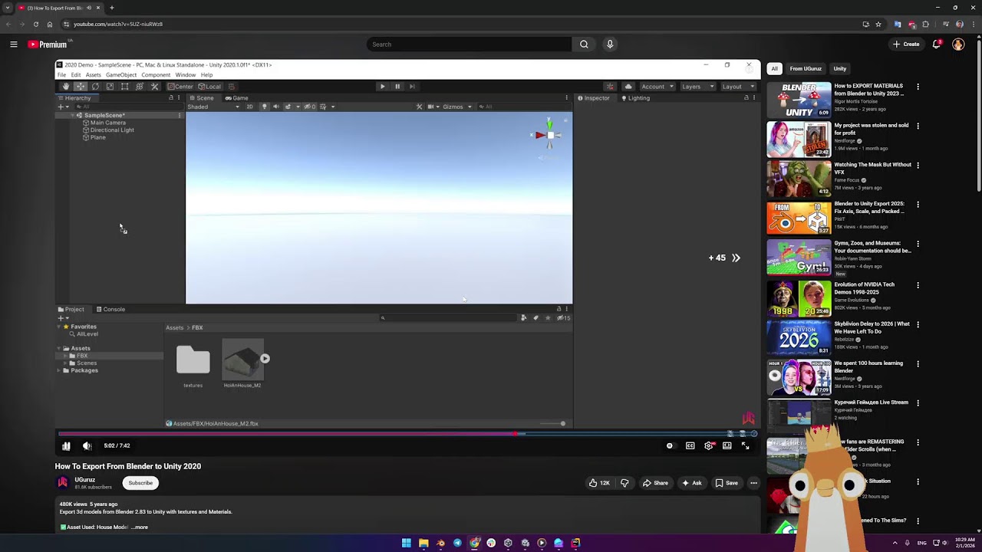Open the Layers dropdown in Unity
This screenshot has height=552, width=982.
[697, 87]
